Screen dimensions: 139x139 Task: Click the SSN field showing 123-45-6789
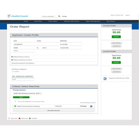tap(71, 48)
